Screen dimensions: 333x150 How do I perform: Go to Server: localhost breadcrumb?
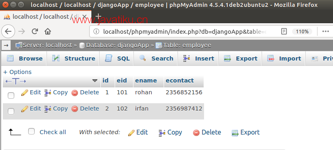[x=47, y=45]
